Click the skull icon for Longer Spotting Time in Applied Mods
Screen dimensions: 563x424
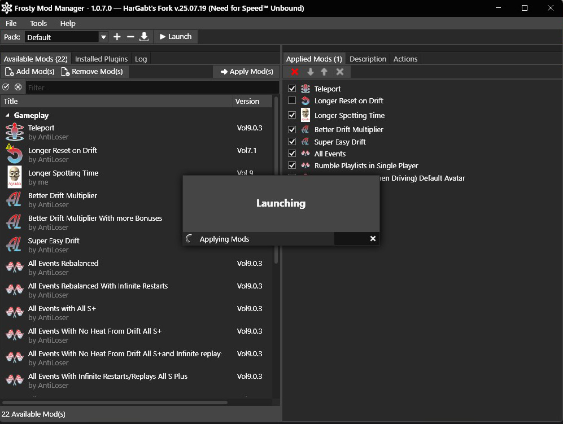point(305,115)
